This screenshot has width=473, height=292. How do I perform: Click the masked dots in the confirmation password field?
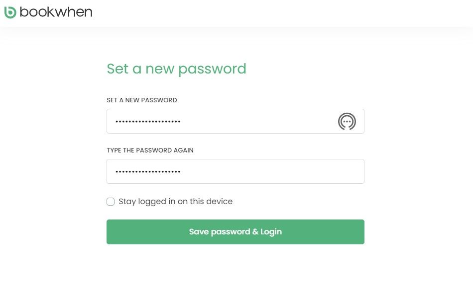coord(148,172)
